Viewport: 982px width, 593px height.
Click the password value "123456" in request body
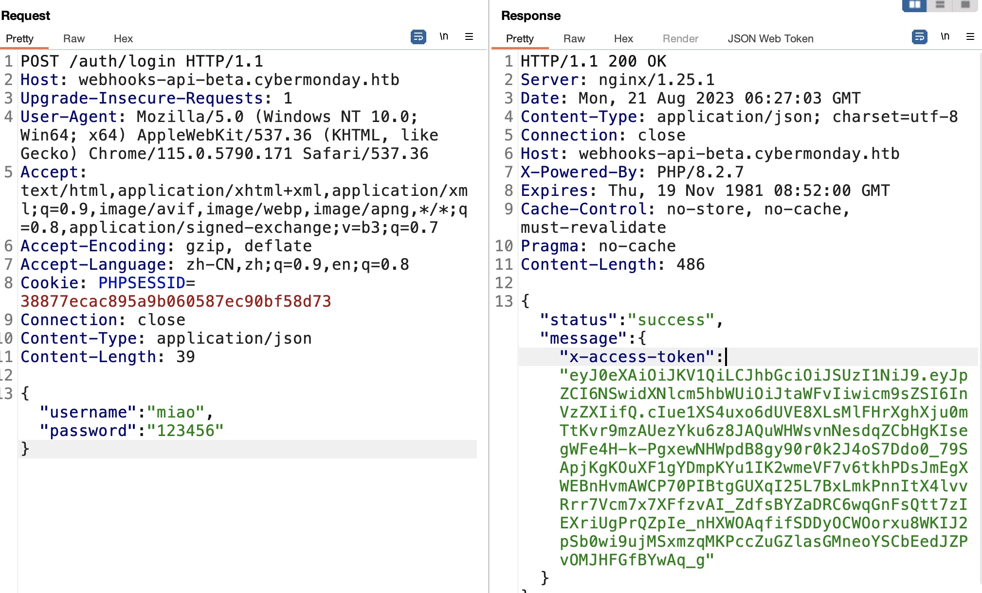185,431
